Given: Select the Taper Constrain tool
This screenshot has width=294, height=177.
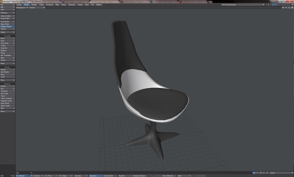Looking at the screenshot, I should (x=7, y=98).
